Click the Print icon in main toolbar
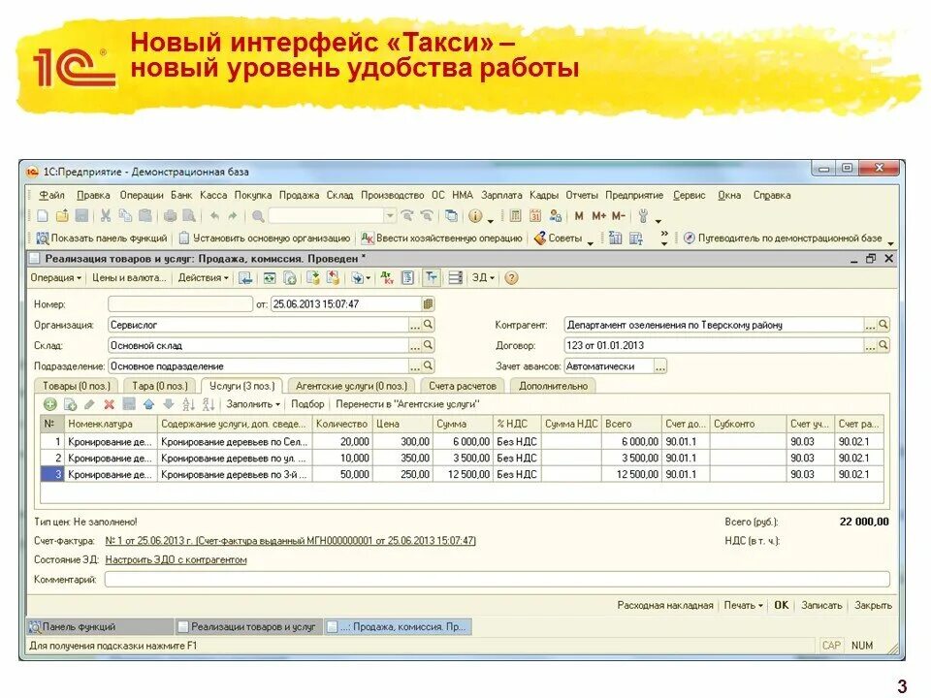This screenshot has width=931, height=698. point(171,216)
